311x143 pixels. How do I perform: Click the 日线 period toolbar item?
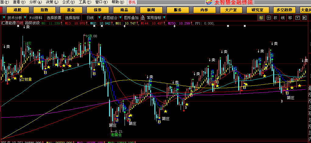[90, 18]
